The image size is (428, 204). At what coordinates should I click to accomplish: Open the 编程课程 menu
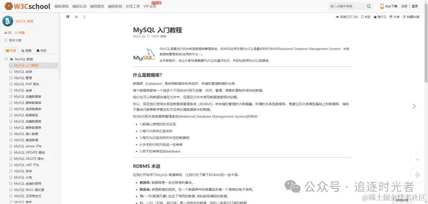point(61,6)
